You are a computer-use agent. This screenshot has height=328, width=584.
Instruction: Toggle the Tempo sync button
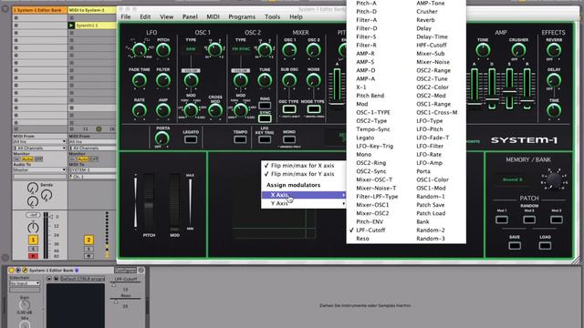point(240,139)
